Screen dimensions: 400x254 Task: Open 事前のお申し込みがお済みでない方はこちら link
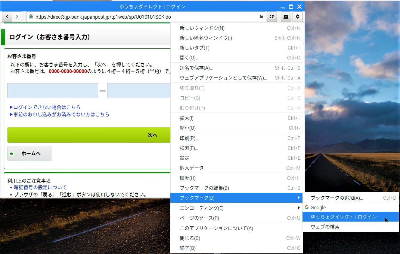tap(61, 114)
